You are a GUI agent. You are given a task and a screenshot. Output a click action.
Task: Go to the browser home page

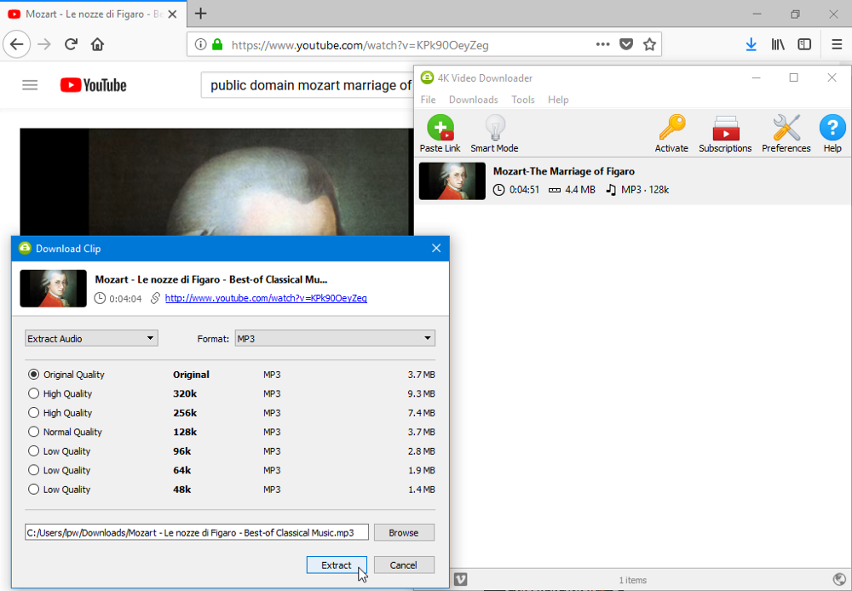click(x=97, y=44)
